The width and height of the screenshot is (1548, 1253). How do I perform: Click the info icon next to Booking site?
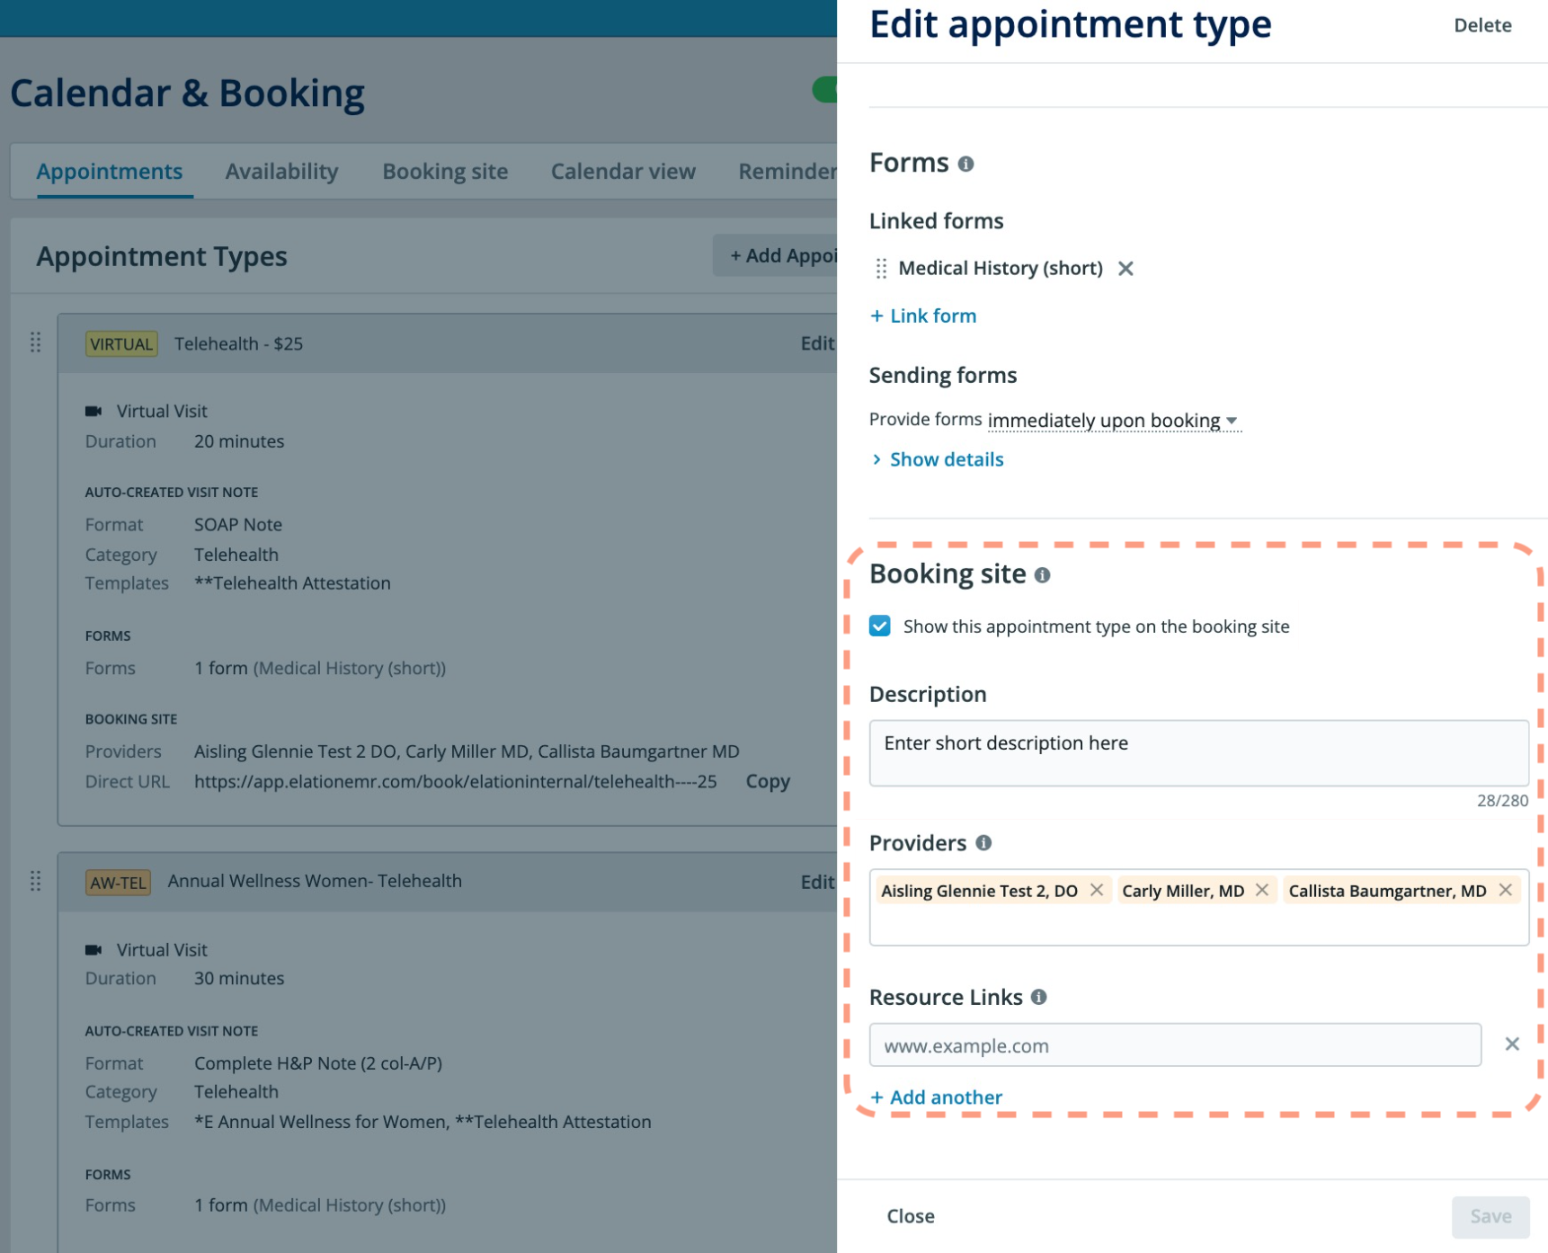pyautogui.click(x=1043, y=574)
